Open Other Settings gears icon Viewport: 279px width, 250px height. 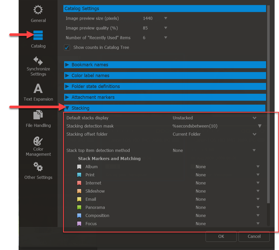click(x=38, y=167)
